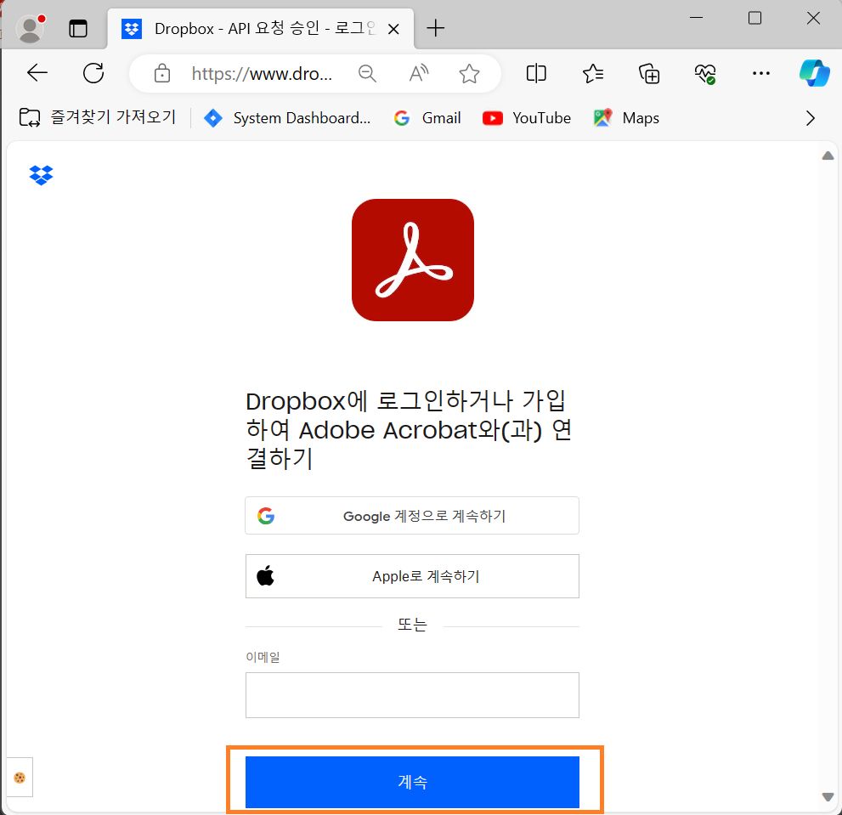Open the Settings and more menu
842x815 pixels.
point(760,74)
